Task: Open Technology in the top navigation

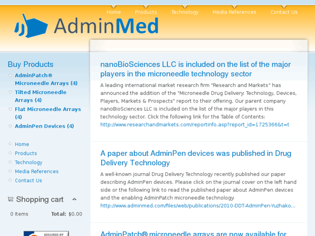Action: click(185, 12)
